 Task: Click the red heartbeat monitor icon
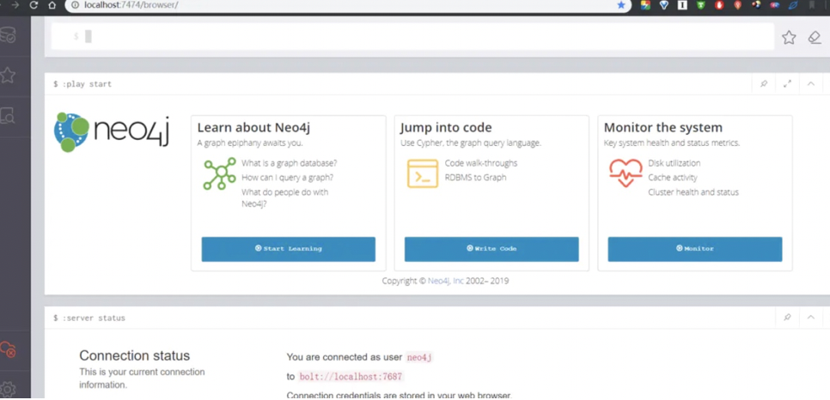(x=626, y=173)
